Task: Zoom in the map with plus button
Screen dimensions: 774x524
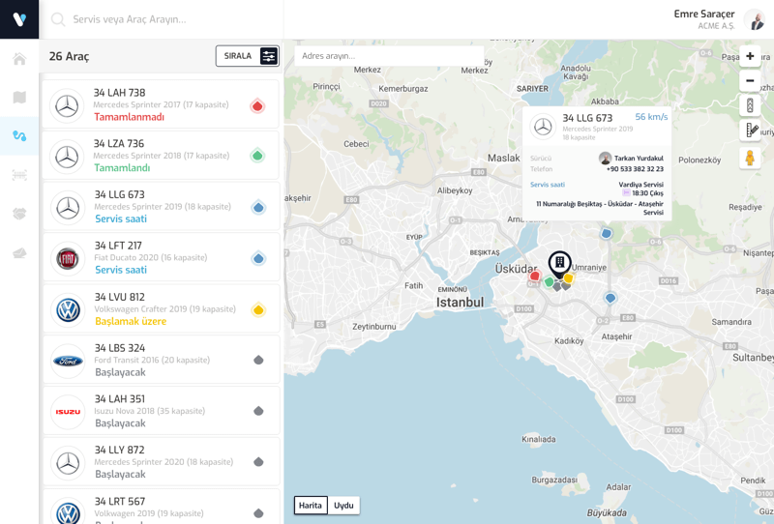Action: tap(750, 56)
